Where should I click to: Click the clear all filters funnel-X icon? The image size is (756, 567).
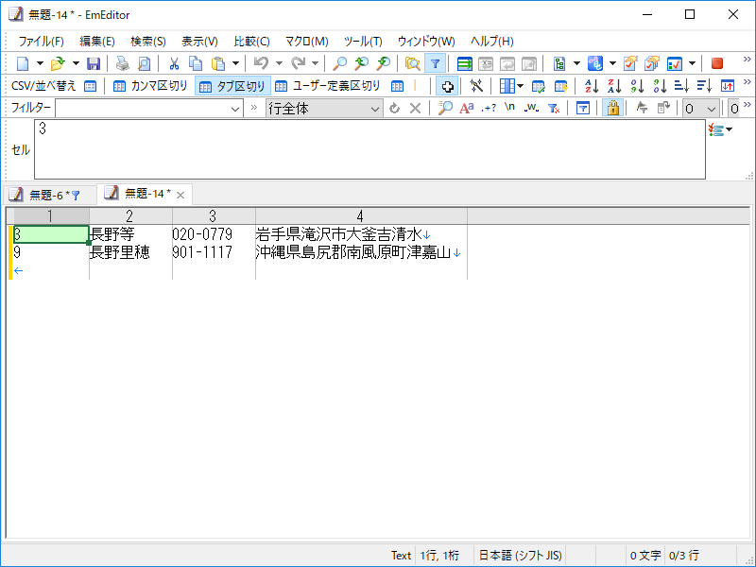coord(554,109)
